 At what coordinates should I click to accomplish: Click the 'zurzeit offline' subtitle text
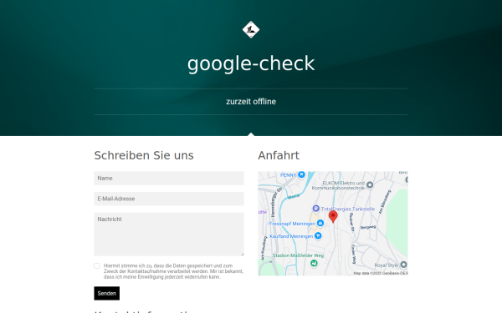[251, 102]
